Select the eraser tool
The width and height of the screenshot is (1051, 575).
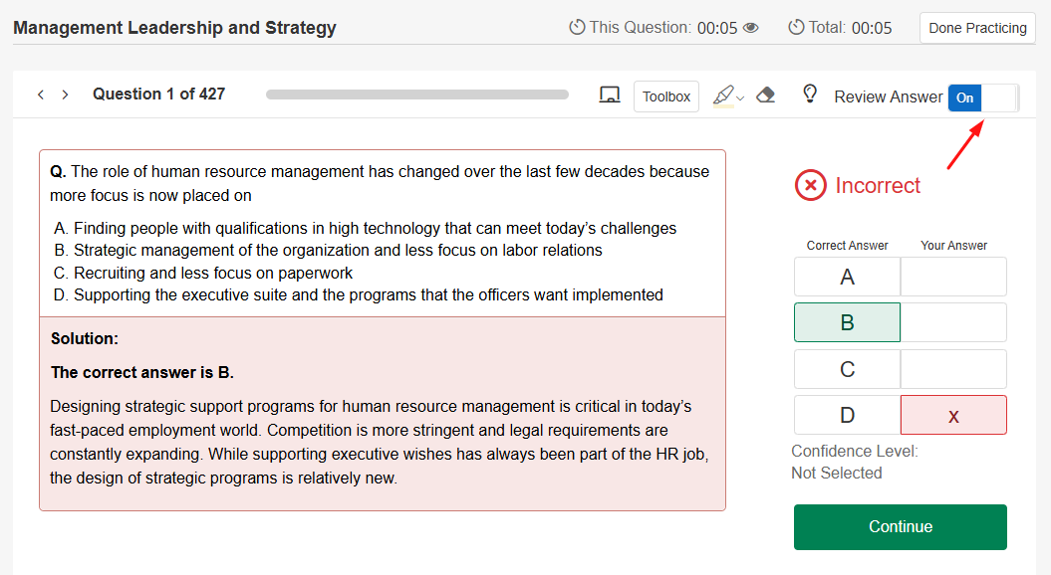tap(765, 96)
